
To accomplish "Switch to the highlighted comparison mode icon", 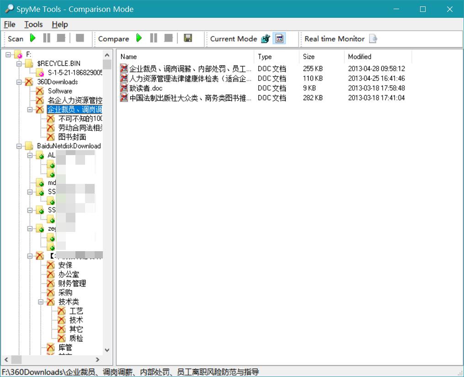I will pyautogui.click(x=279, y=39).
